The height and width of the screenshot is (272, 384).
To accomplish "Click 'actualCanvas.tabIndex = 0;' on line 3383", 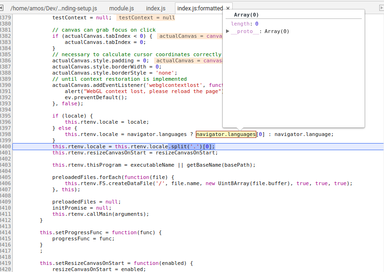I will tap(105, 42).
